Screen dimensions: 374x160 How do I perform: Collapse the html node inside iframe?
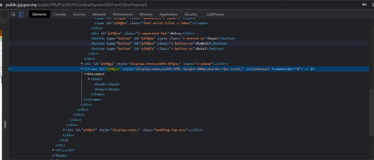tap(89, 79)
